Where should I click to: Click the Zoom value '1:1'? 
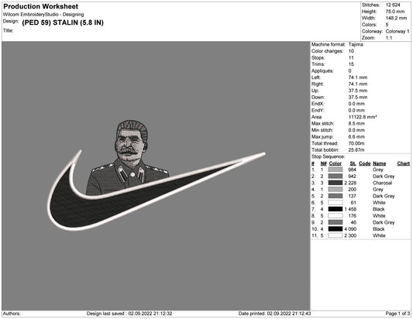(x=389, y=38)
